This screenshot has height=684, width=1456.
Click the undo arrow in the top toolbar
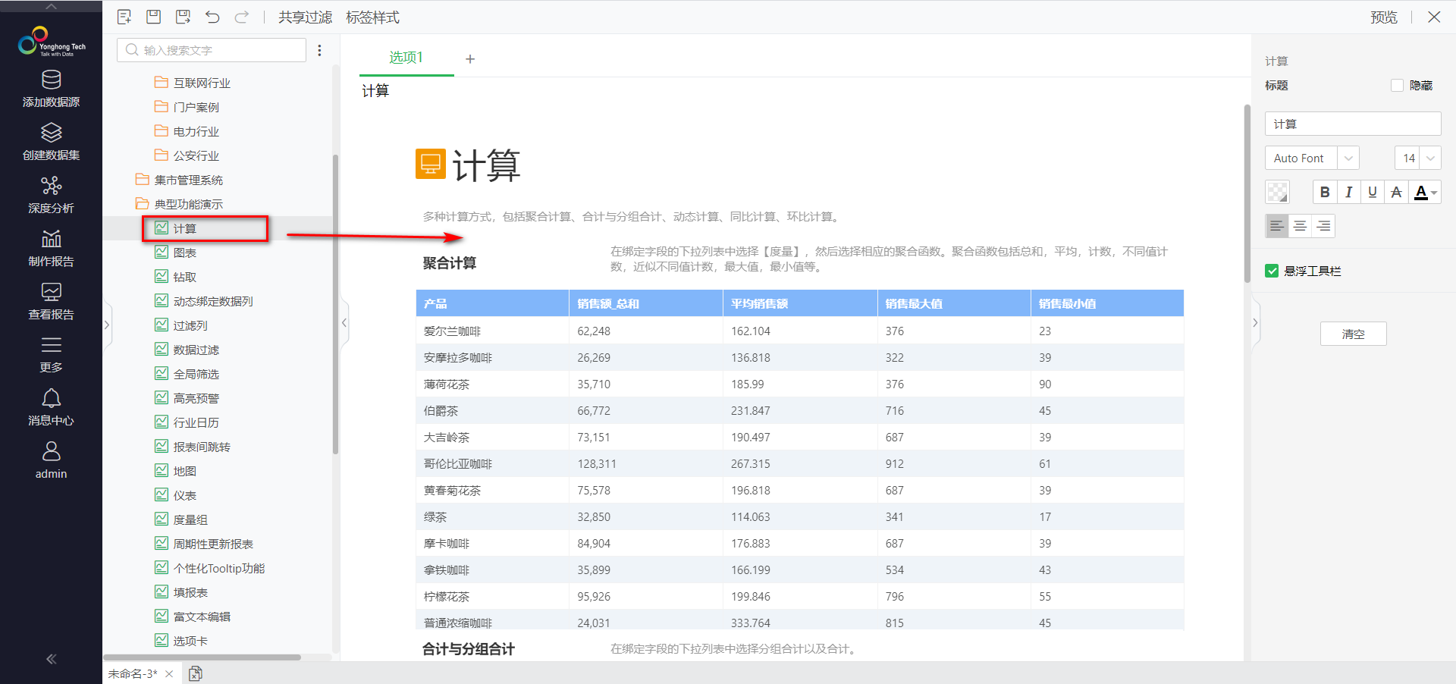[212, 17]
